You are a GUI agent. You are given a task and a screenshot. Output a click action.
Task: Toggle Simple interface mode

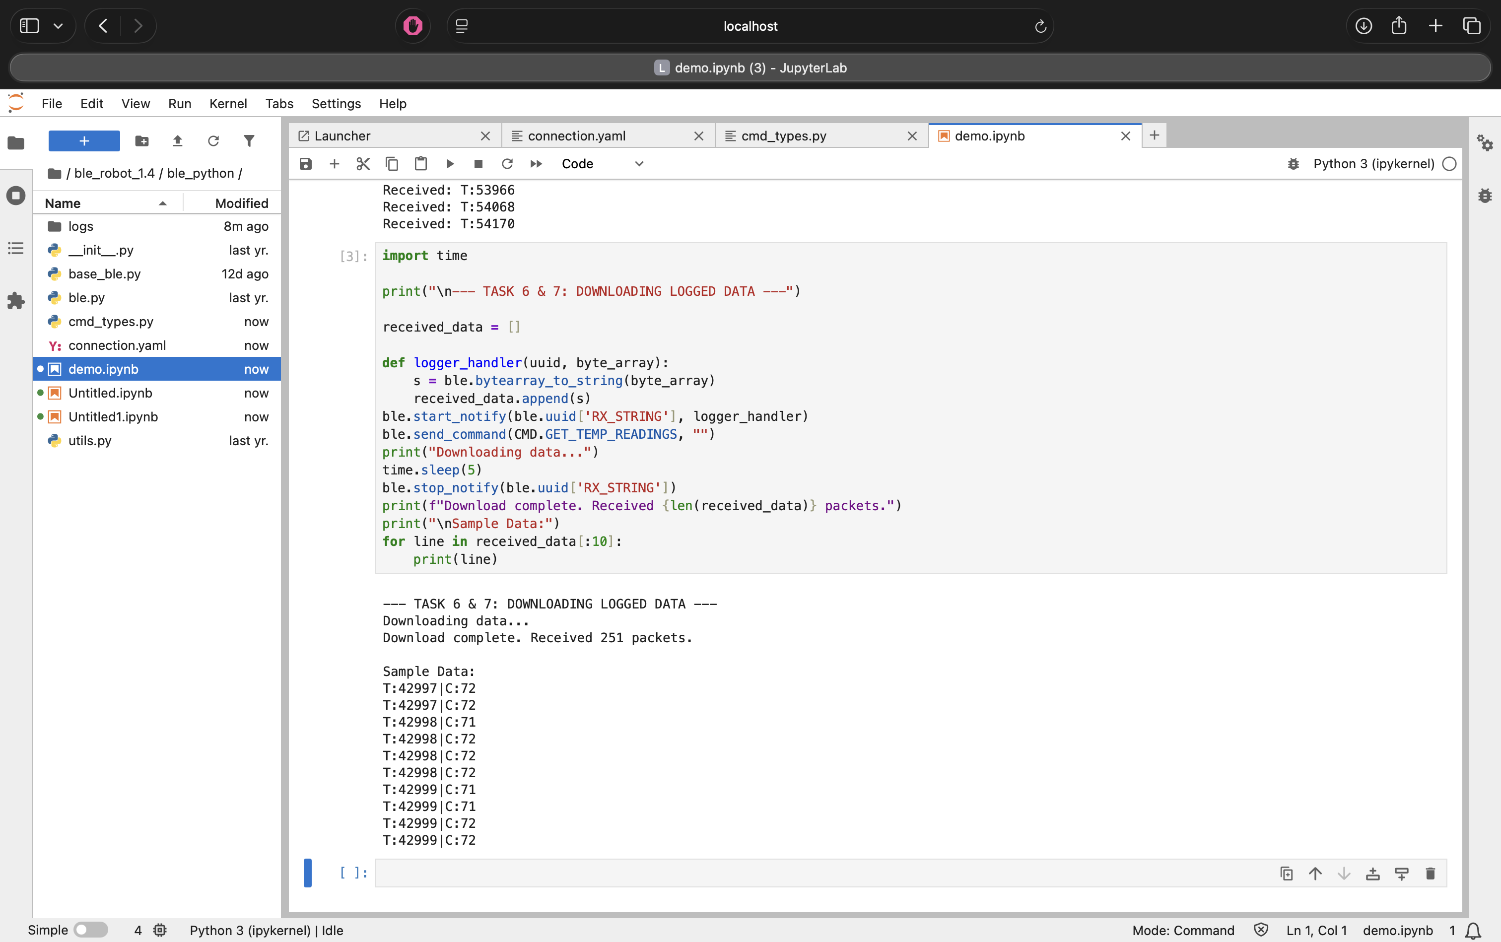(91, 929)
